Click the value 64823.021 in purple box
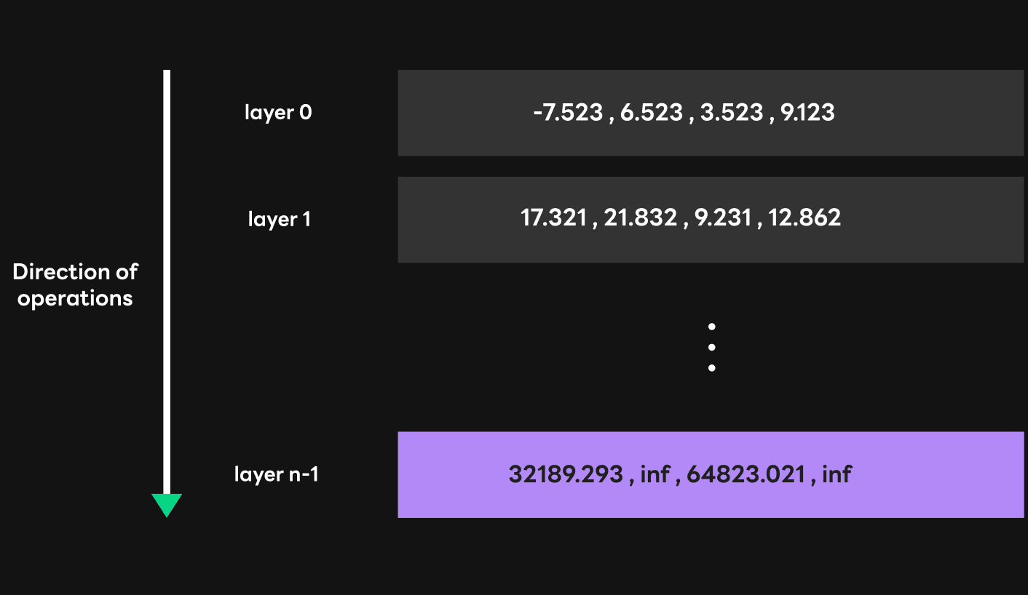Viewport: 1028px width, 595px height. (746, 475)
